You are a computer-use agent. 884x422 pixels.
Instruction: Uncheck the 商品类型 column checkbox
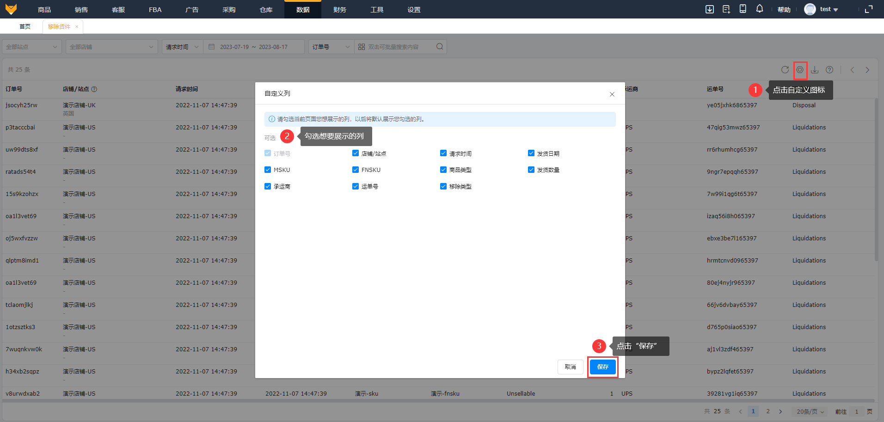[x=443, y=170]
